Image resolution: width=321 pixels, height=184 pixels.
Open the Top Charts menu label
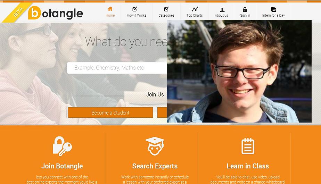pyautogui.click(x=195, y=15)
